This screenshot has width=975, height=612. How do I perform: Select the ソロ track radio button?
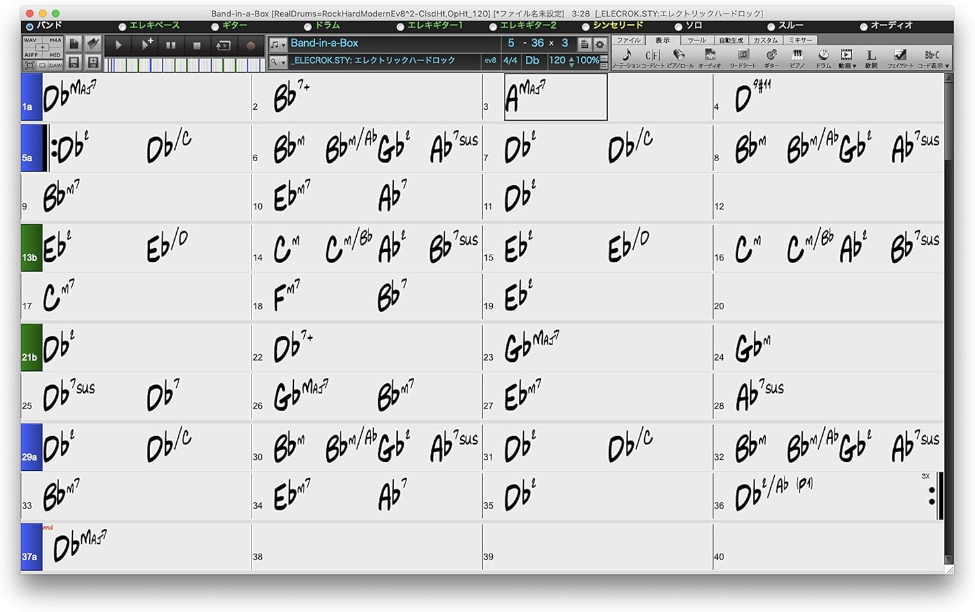point(679,27)
